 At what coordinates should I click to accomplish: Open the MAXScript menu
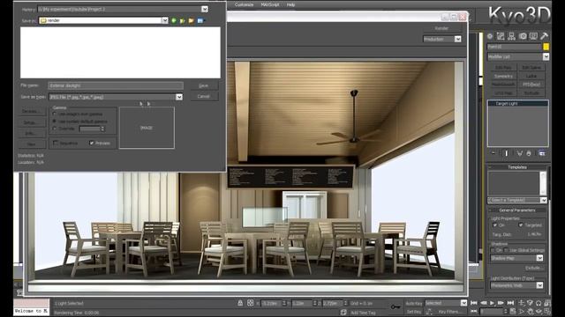click(270, 4)
